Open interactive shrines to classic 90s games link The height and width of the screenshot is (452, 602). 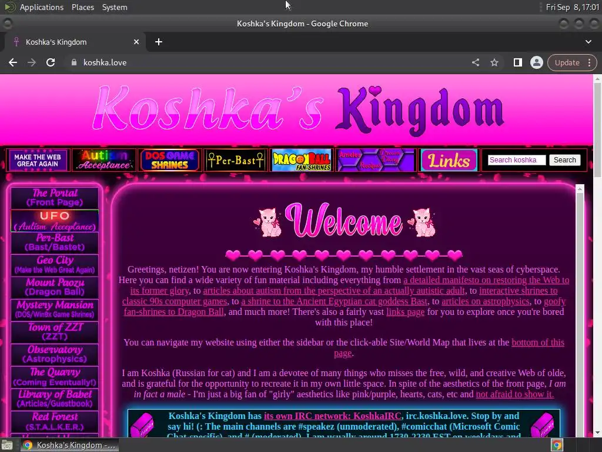pos(518,291)
